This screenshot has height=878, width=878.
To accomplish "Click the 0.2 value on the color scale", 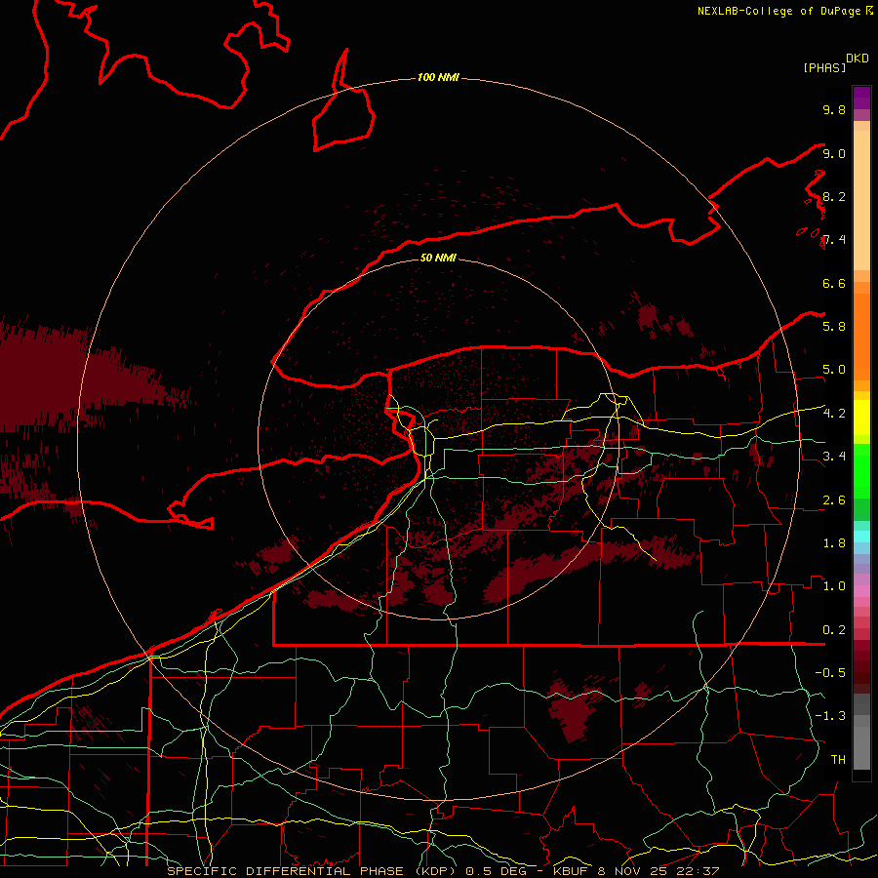I will click(834, 630).
